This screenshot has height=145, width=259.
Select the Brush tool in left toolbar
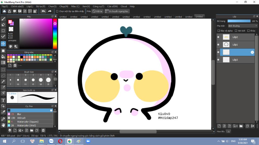click(3, 19)
